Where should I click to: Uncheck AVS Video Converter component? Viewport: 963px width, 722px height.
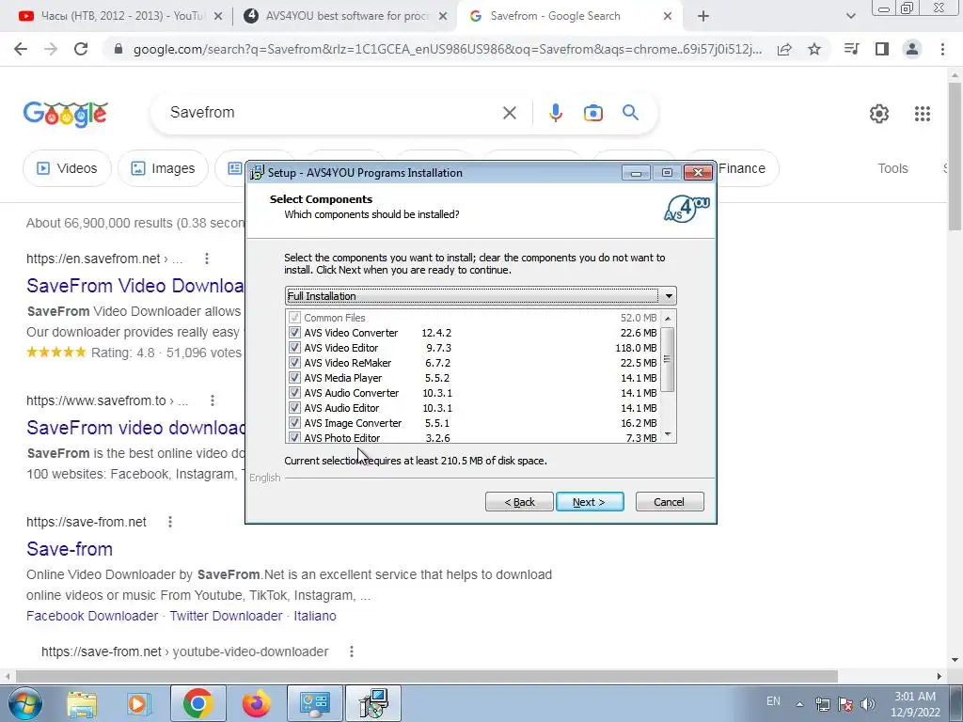coord(294,333)
